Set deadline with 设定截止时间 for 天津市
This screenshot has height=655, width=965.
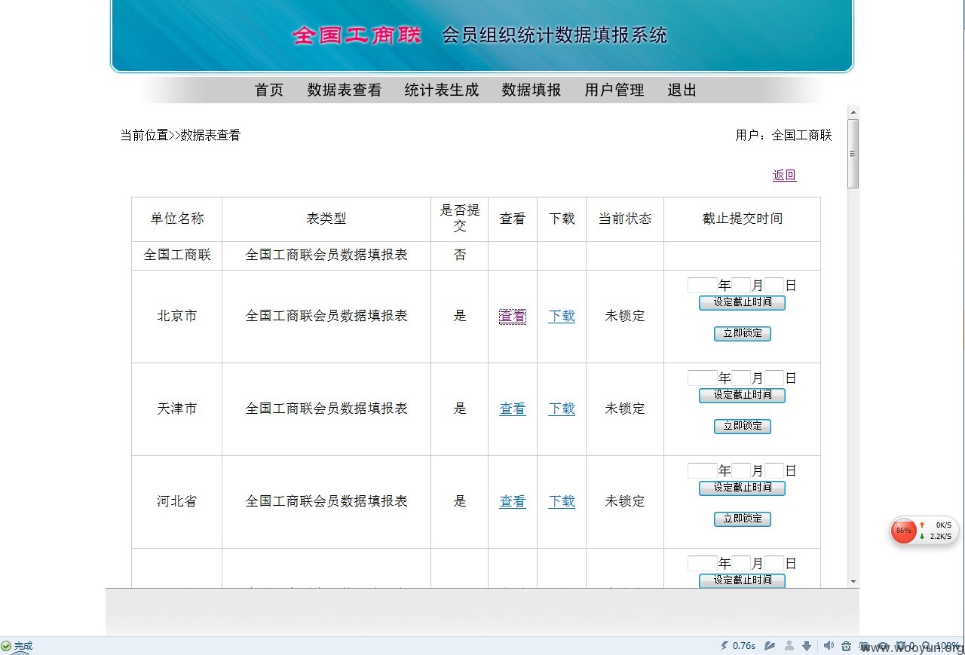coord(742,395)
